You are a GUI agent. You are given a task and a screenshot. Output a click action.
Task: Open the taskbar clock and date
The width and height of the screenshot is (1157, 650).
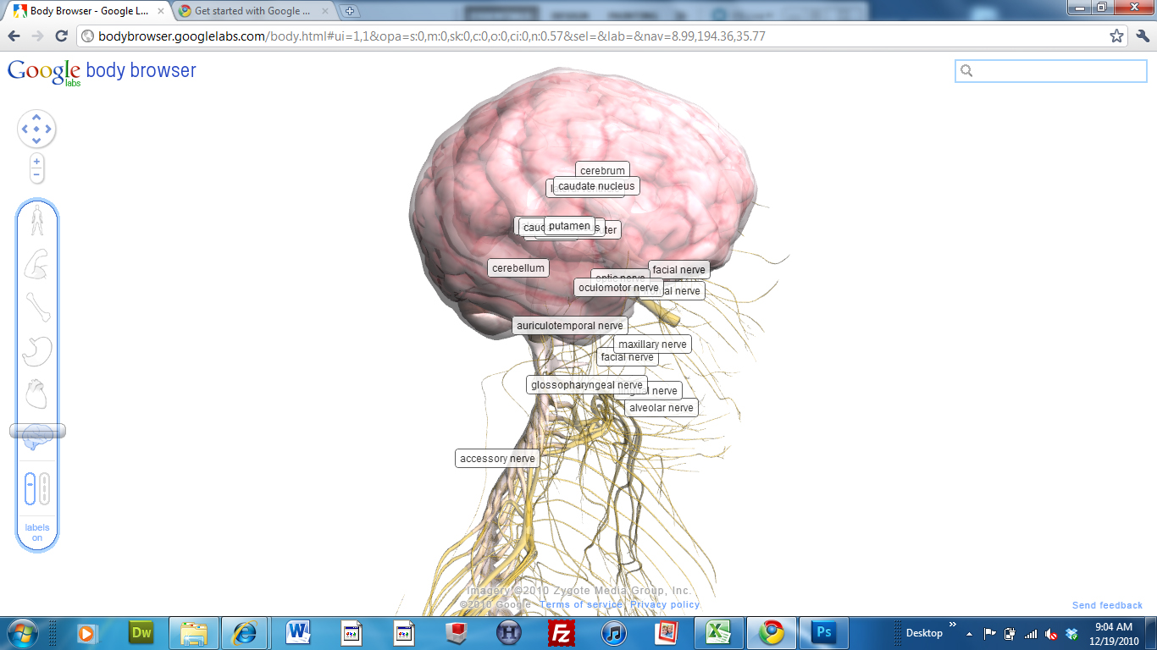coord(1113,633)
